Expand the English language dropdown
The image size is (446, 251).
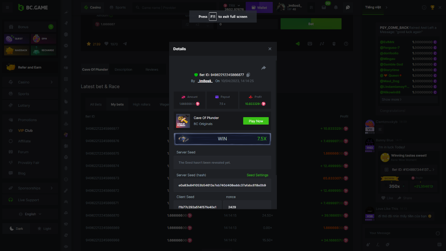pos(30,214)
